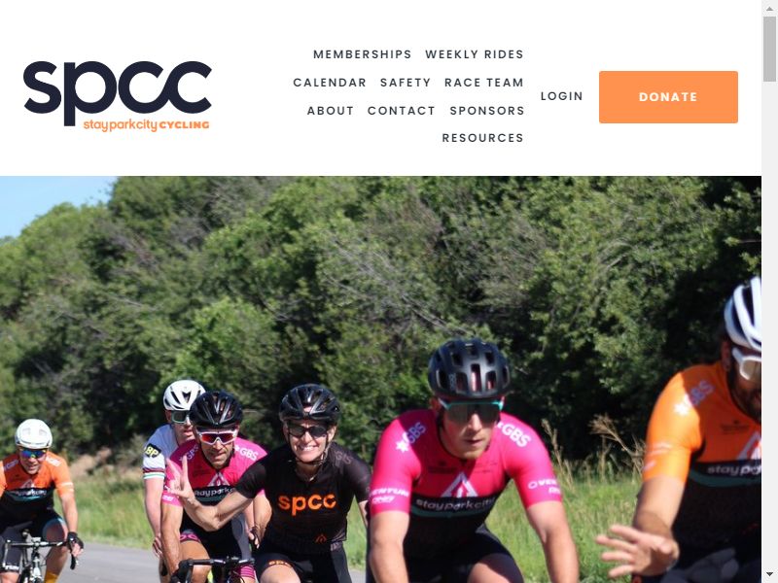778x583 pixels.
Task: Click the SPCC logo
Action: [118, 96]
